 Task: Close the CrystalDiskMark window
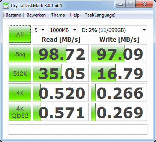[144, 4]
